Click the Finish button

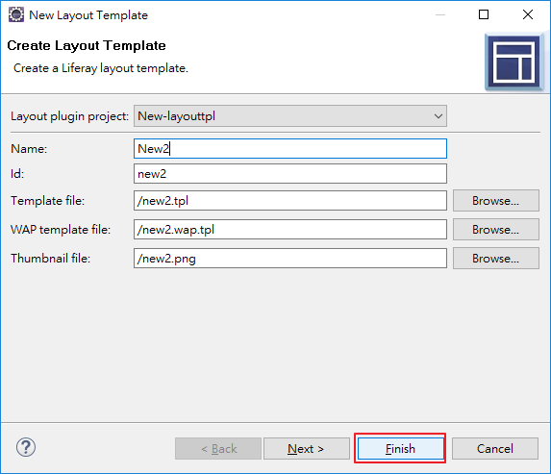tap(401, 449)
